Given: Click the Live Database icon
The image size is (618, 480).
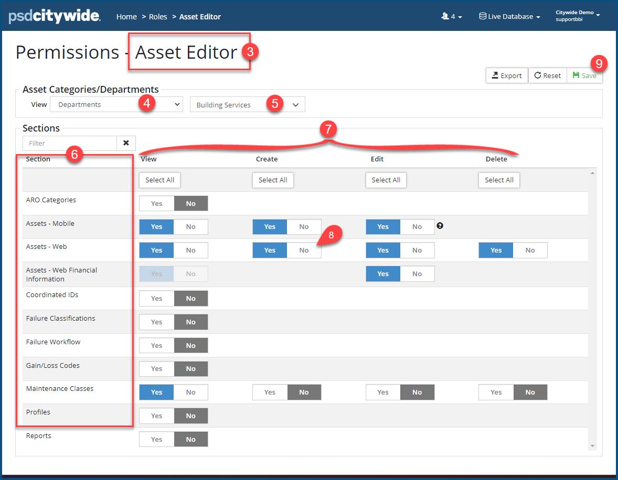Looking at the screenshot, I should (x=483, y=16).
